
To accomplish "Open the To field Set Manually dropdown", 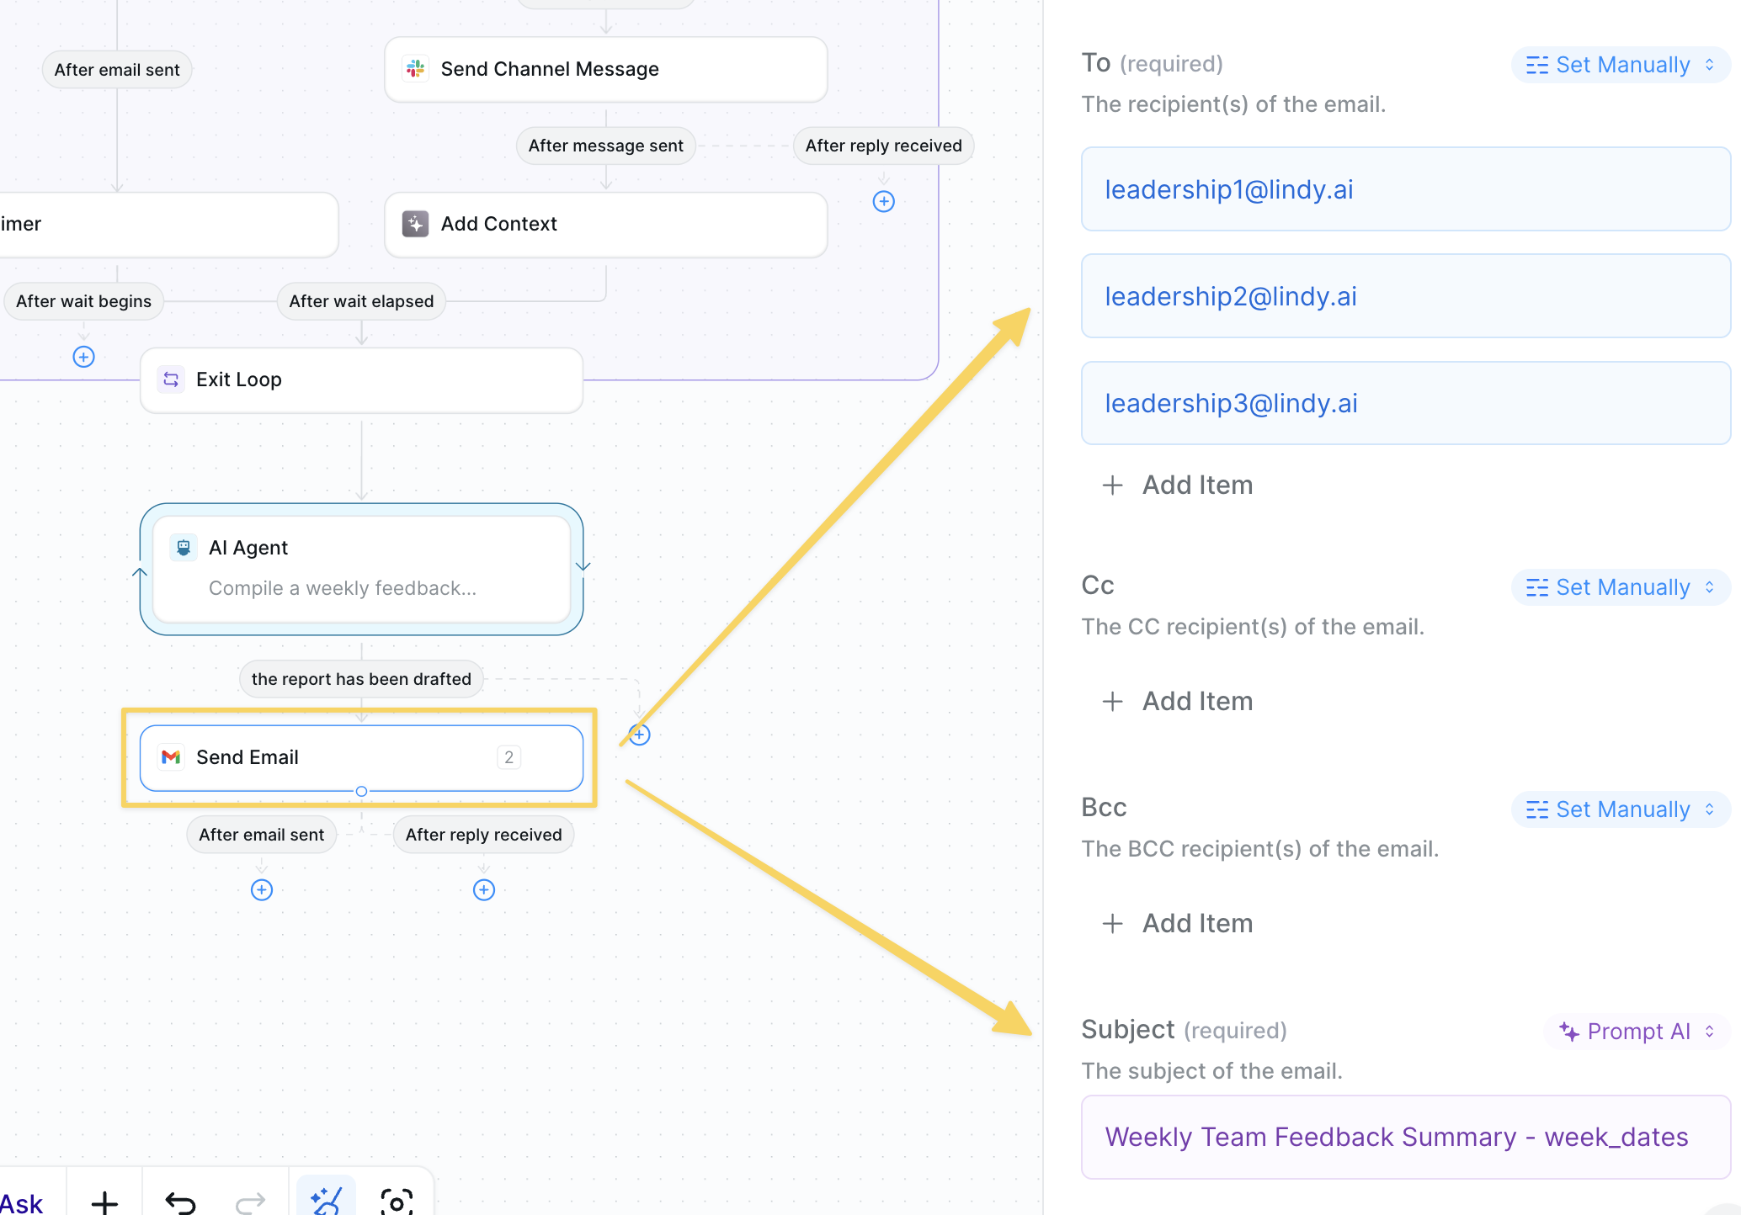I will click(1621, 65).
